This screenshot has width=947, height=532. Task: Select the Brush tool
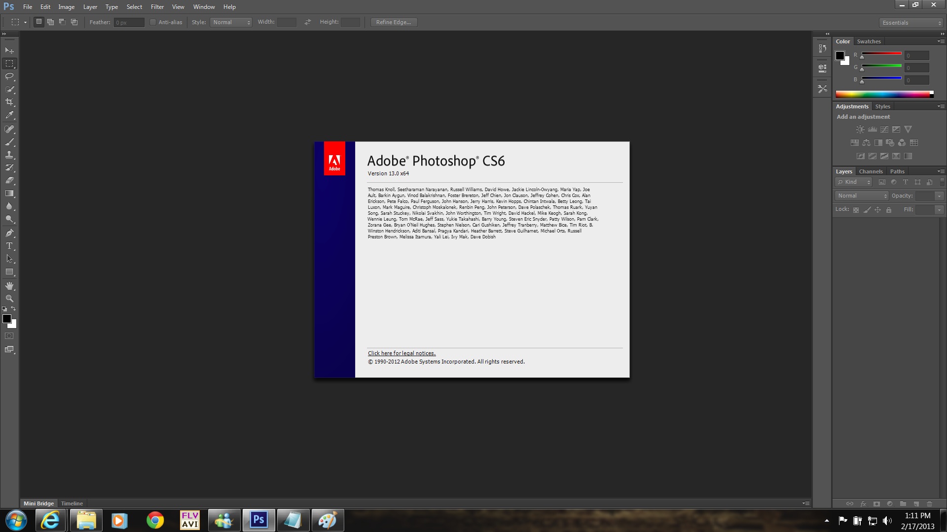10,141
